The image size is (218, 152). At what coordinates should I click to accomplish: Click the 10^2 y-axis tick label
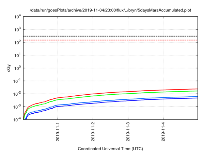pyautogui.click(x=18, y=42)
